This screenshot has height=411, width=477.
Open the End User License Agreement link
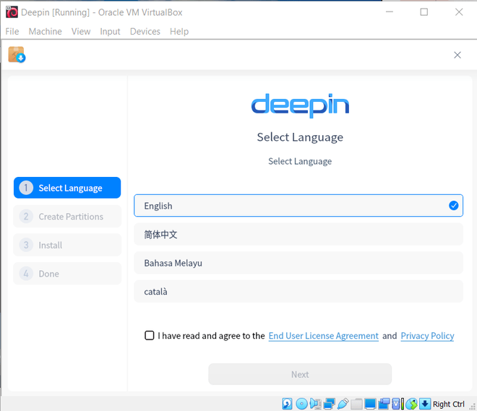click(x=323, y=336)
